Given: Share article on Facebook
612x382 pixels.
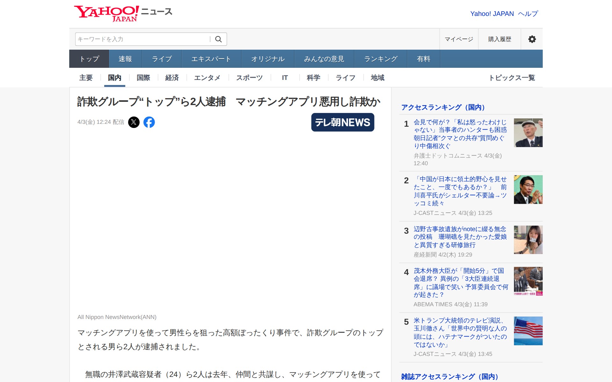Looking at the screenshot, I should [x=149, y=122].
